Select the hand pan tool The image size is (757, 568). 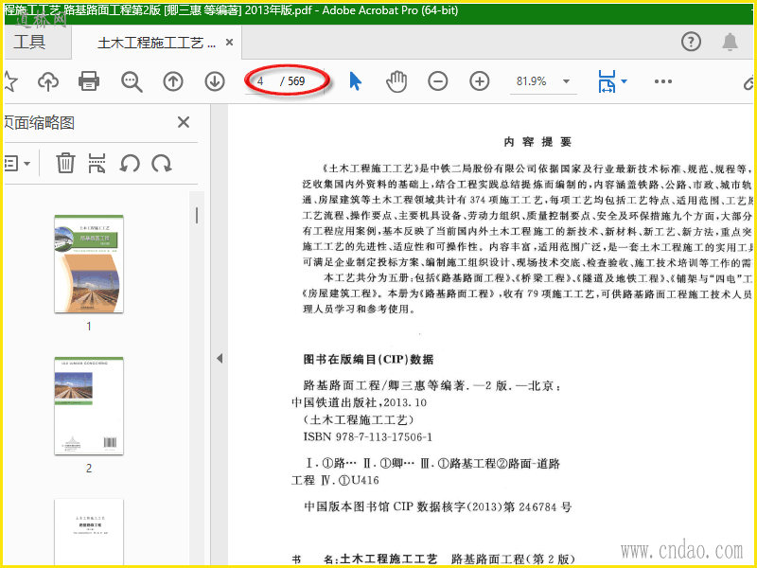[x=396, y=81]
